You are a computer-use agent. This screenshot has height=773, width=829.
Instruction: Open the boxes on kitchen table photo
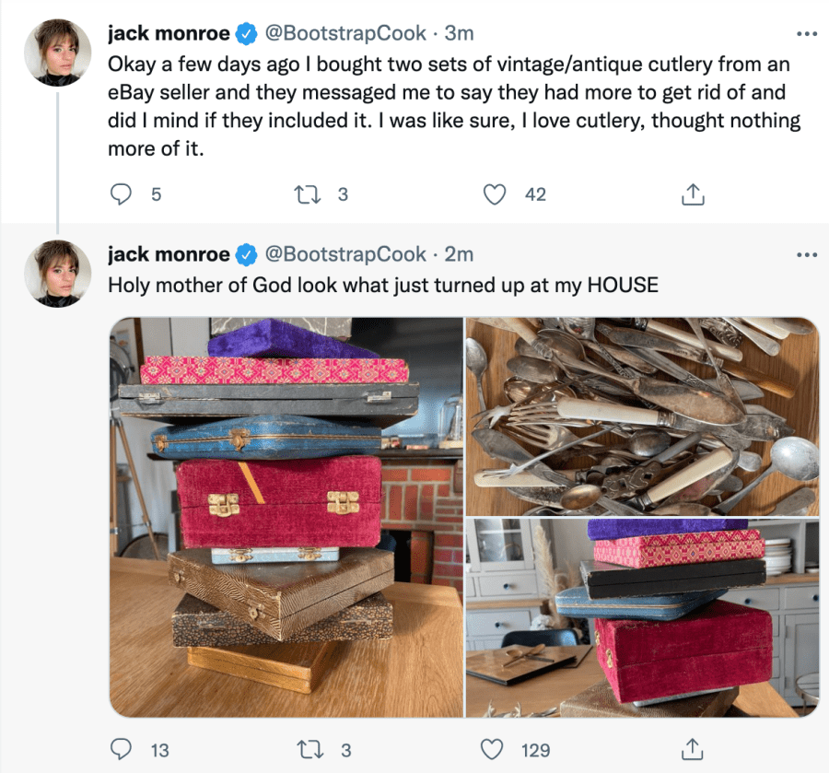point(642,617)
